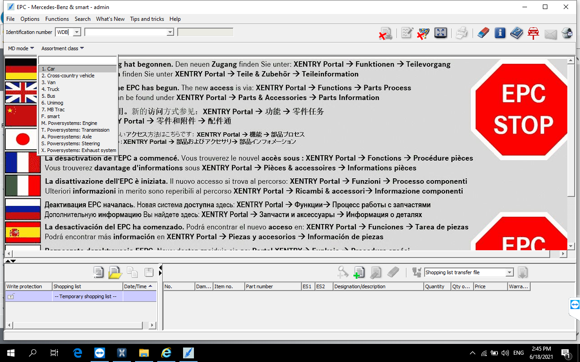Image resolution: width=580 pixels, height=362 pixels.
Task: Click the eraser icon above parts table
Action: [x=393, y=272]
